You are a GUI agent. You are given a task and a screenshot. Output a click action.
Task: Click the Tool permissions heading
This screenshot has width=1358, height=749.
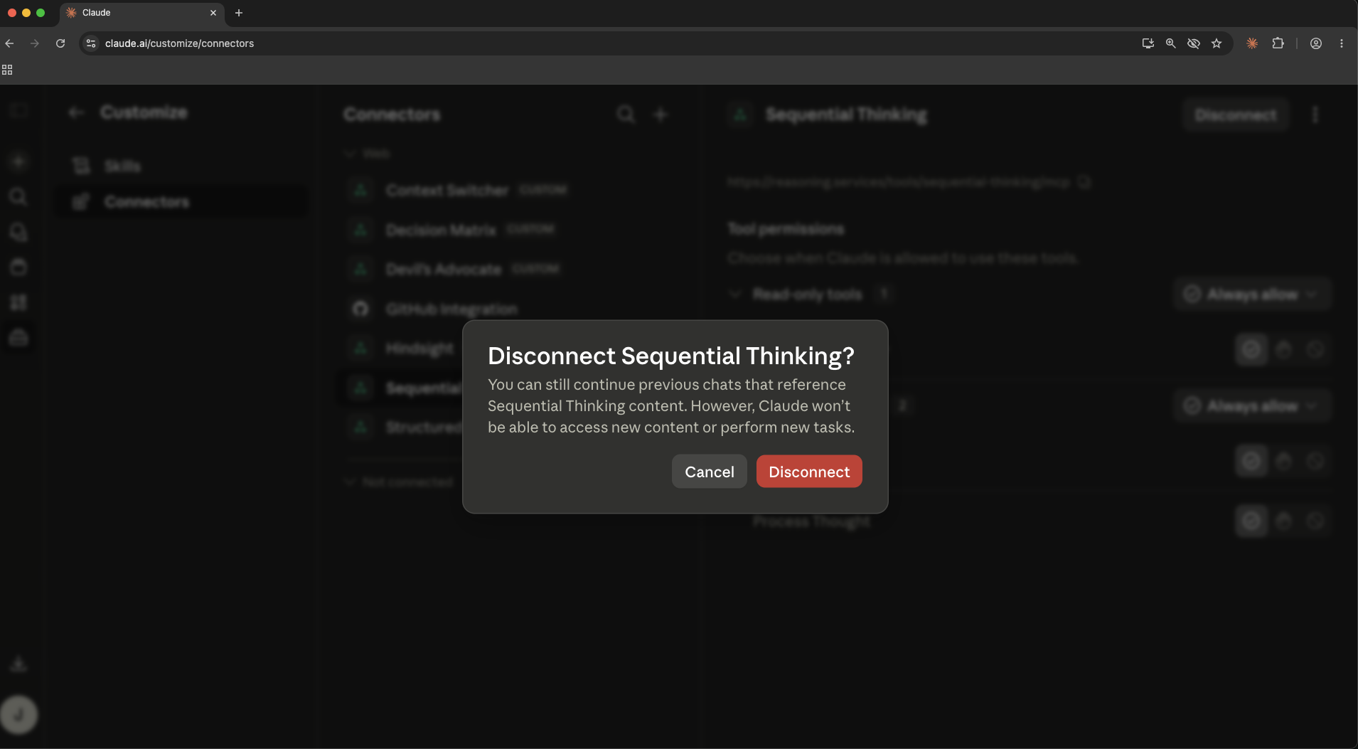786,229
